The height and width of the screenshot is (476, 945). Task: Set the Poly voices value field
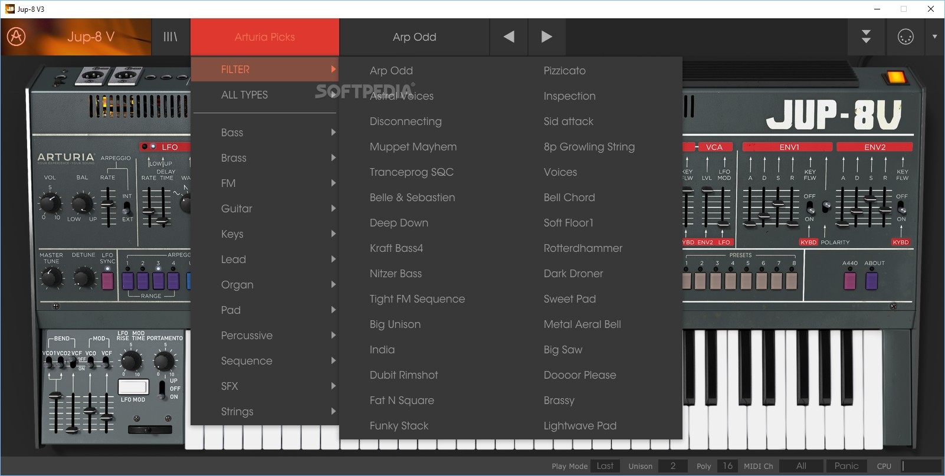[x=728, y=465]
